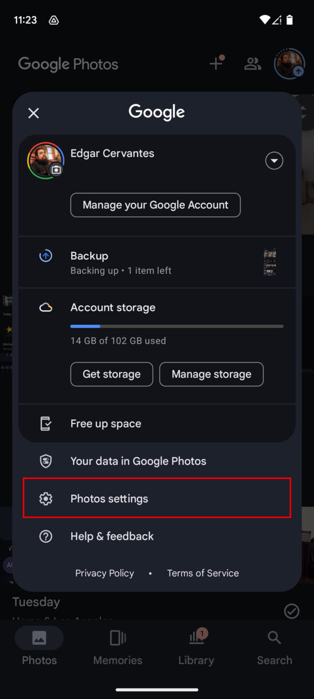Tap the Help & feedback question icon
The height and width of the screenshot is (699, 314).
tap(45, 536)
